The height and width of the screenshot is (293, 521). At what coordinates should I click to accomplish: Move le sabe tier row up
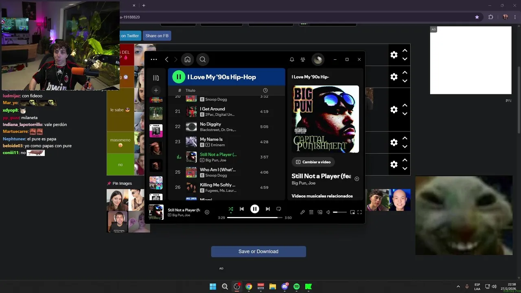pos(405,105)
